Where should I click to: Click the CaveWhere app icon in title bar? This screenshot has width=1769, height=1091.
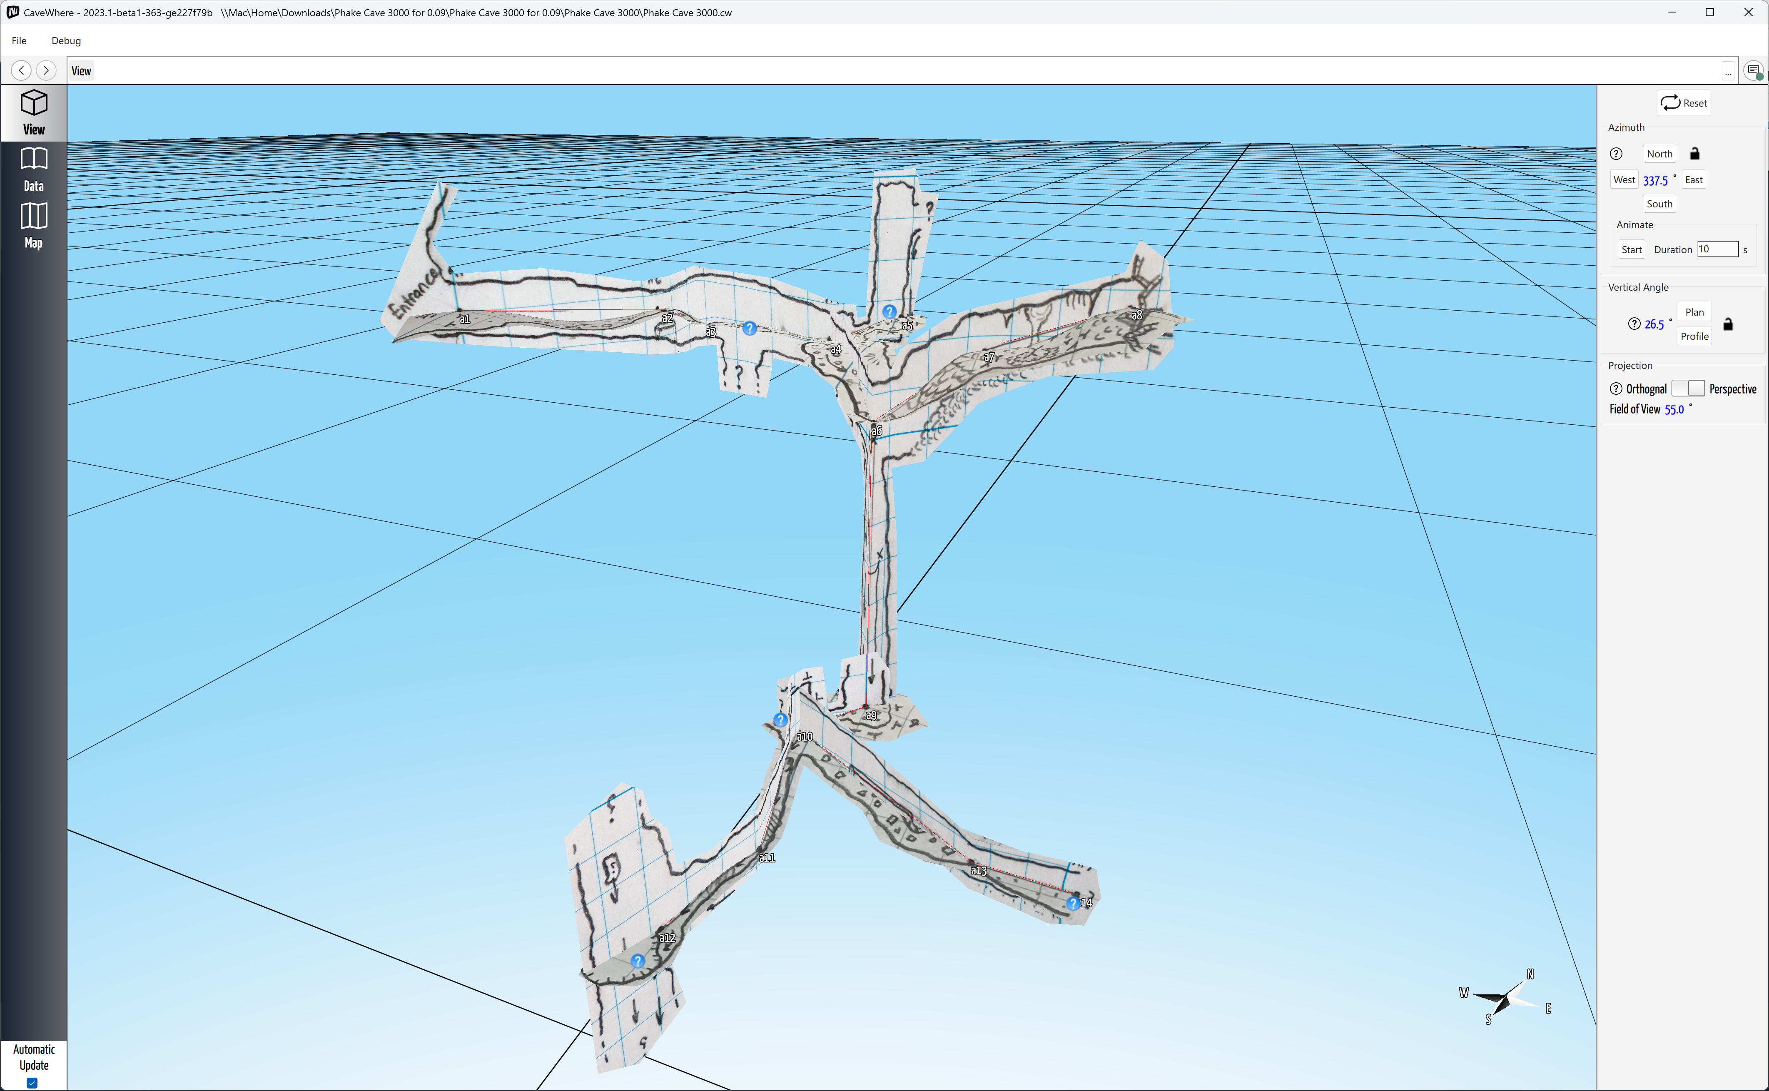pyautogui.click(x=12, y=12)
